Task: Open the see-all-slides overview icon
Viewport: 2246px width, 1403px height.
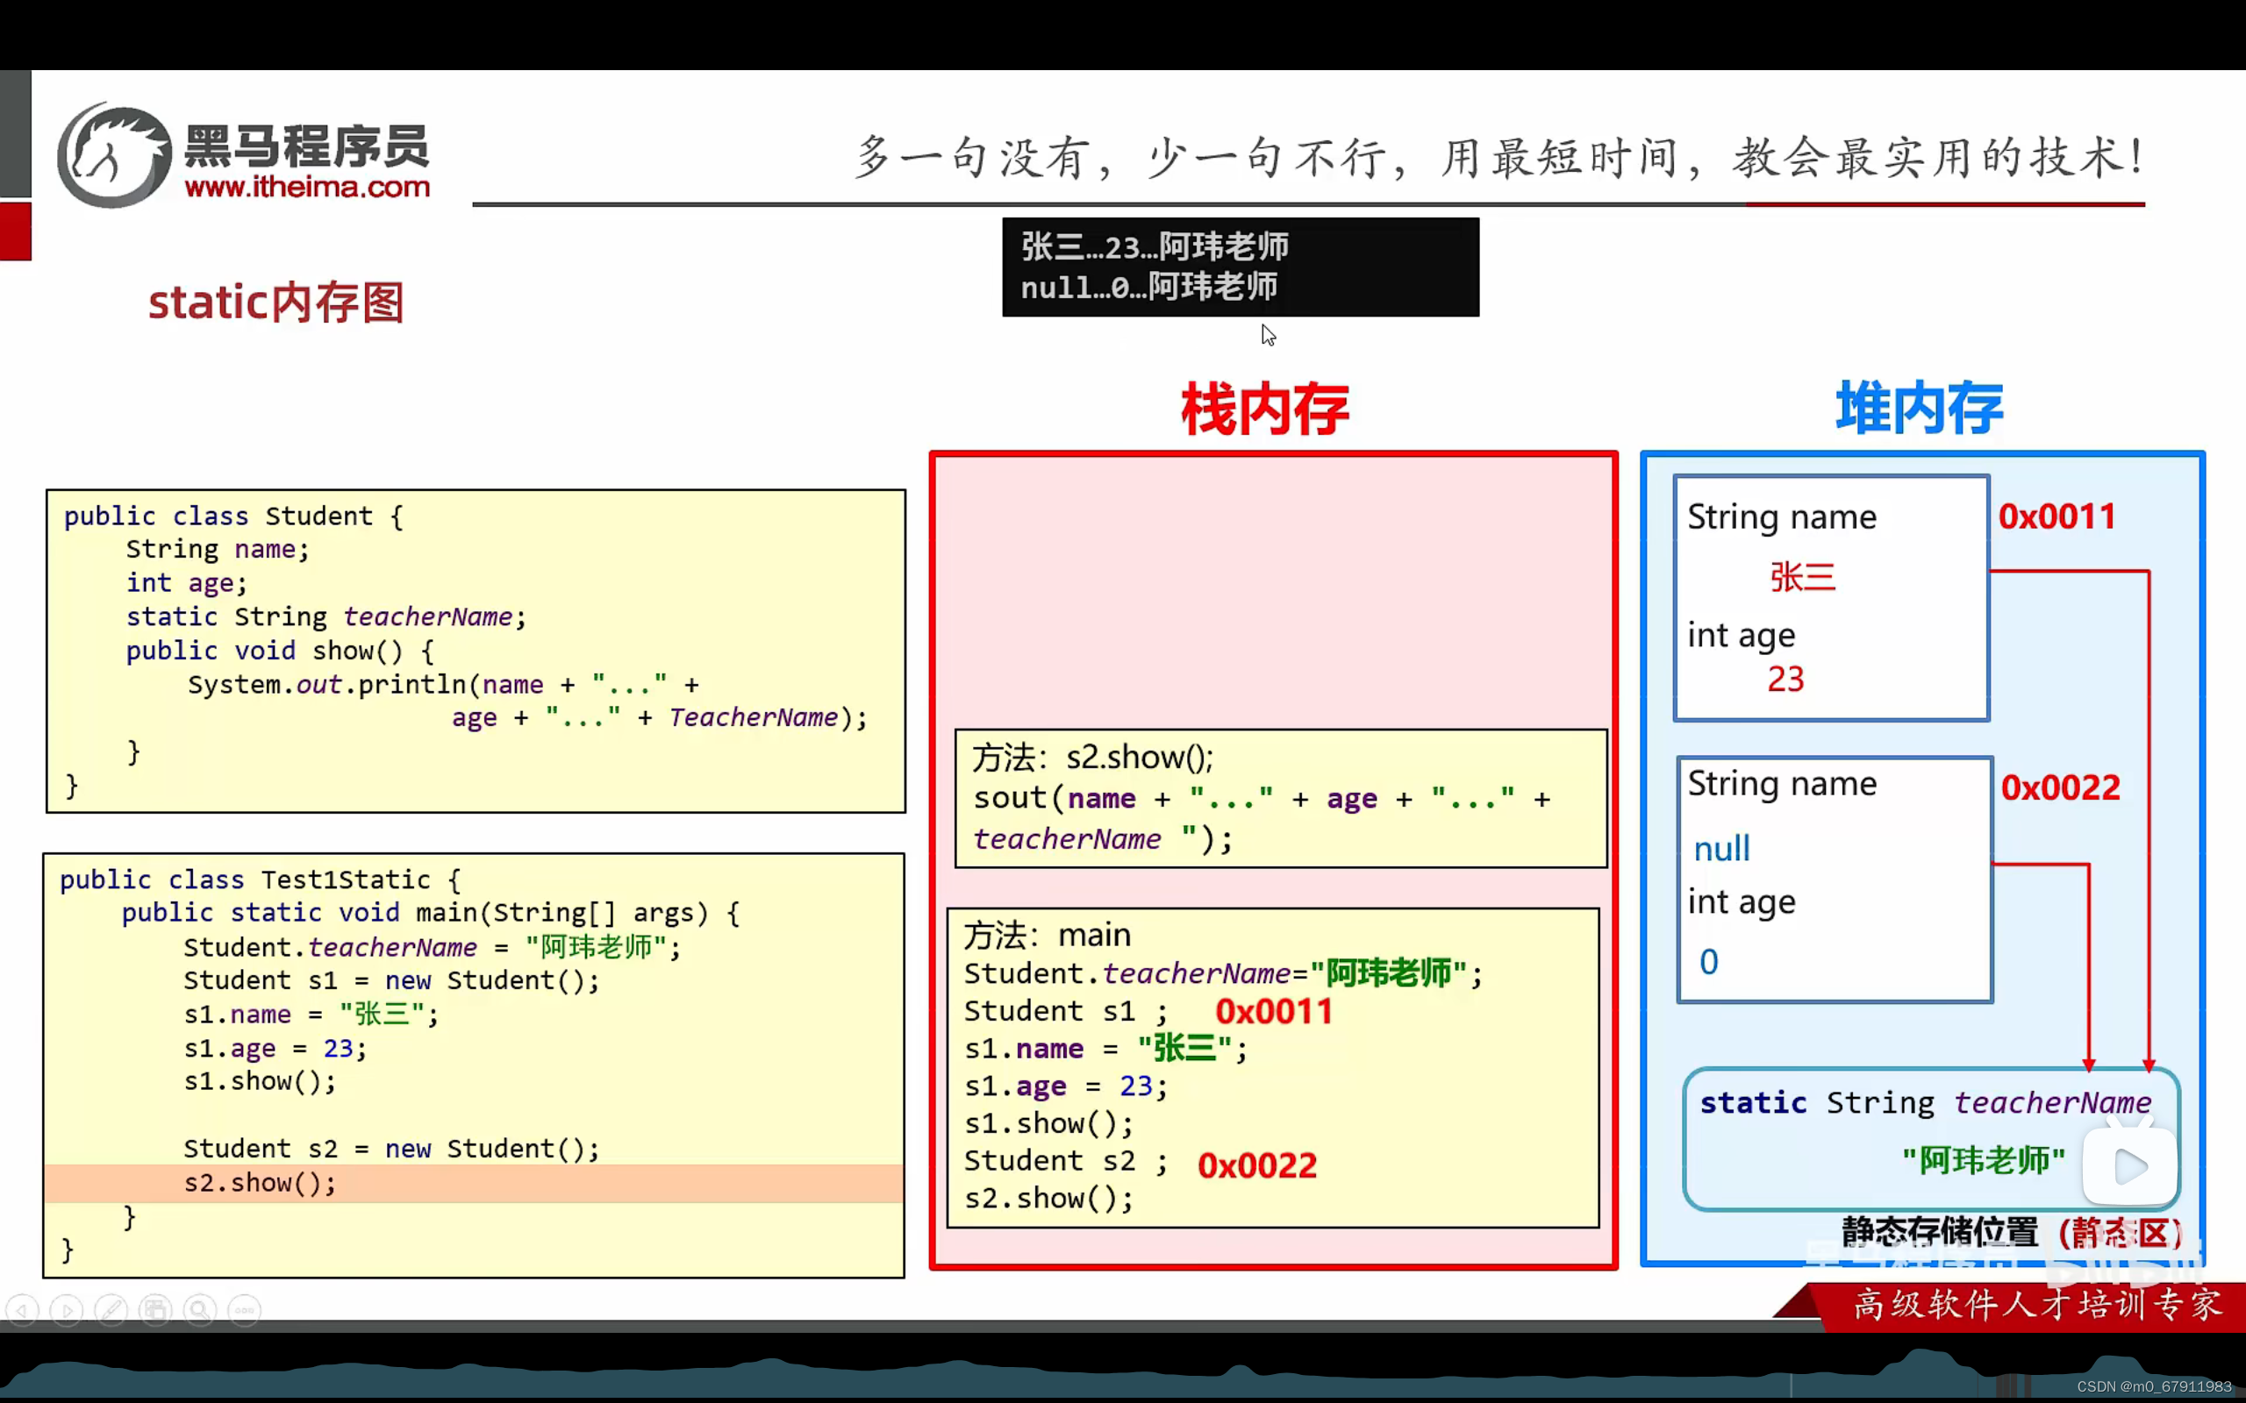Action: (155, 1310)
